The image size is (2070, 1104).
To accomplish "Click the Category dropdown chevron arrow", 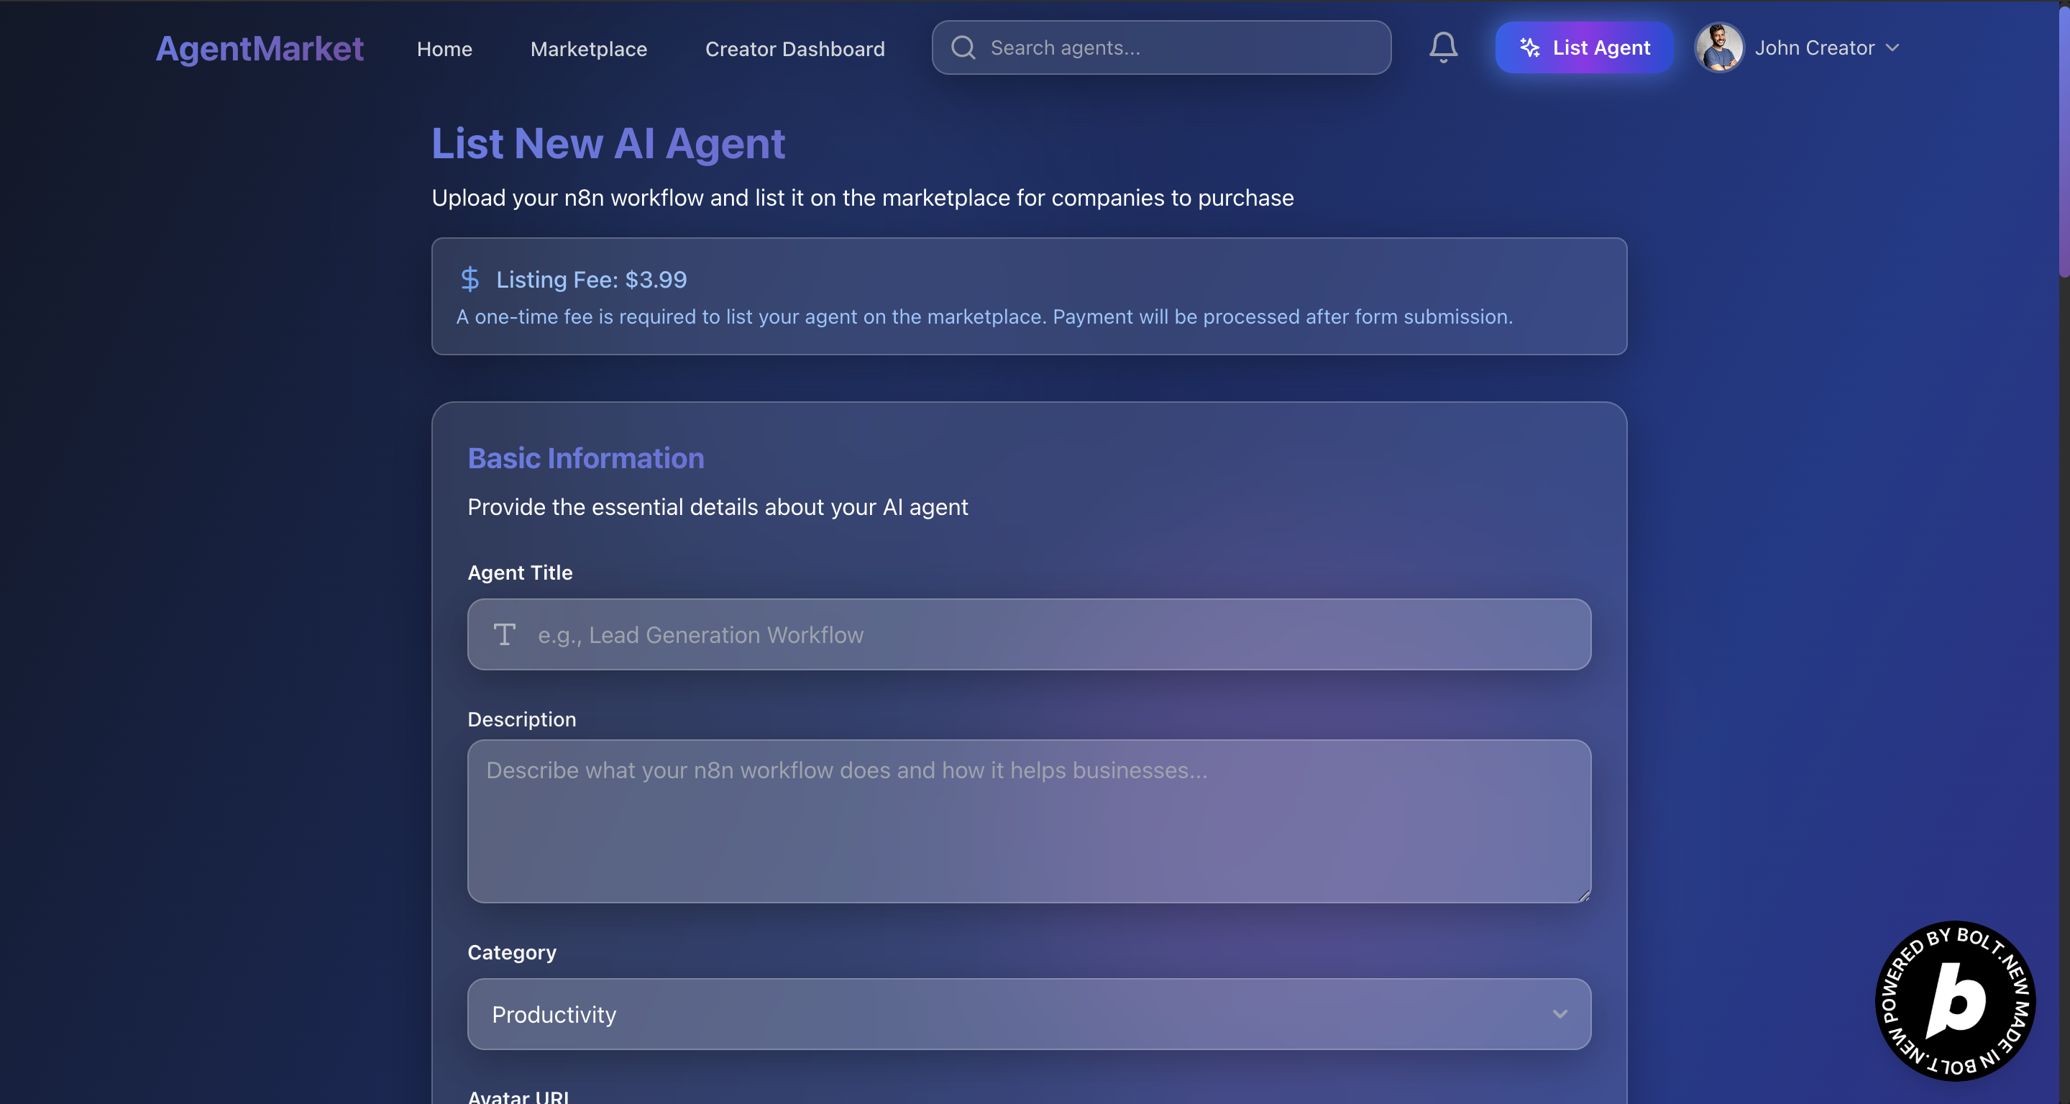I will 1560,1014.
